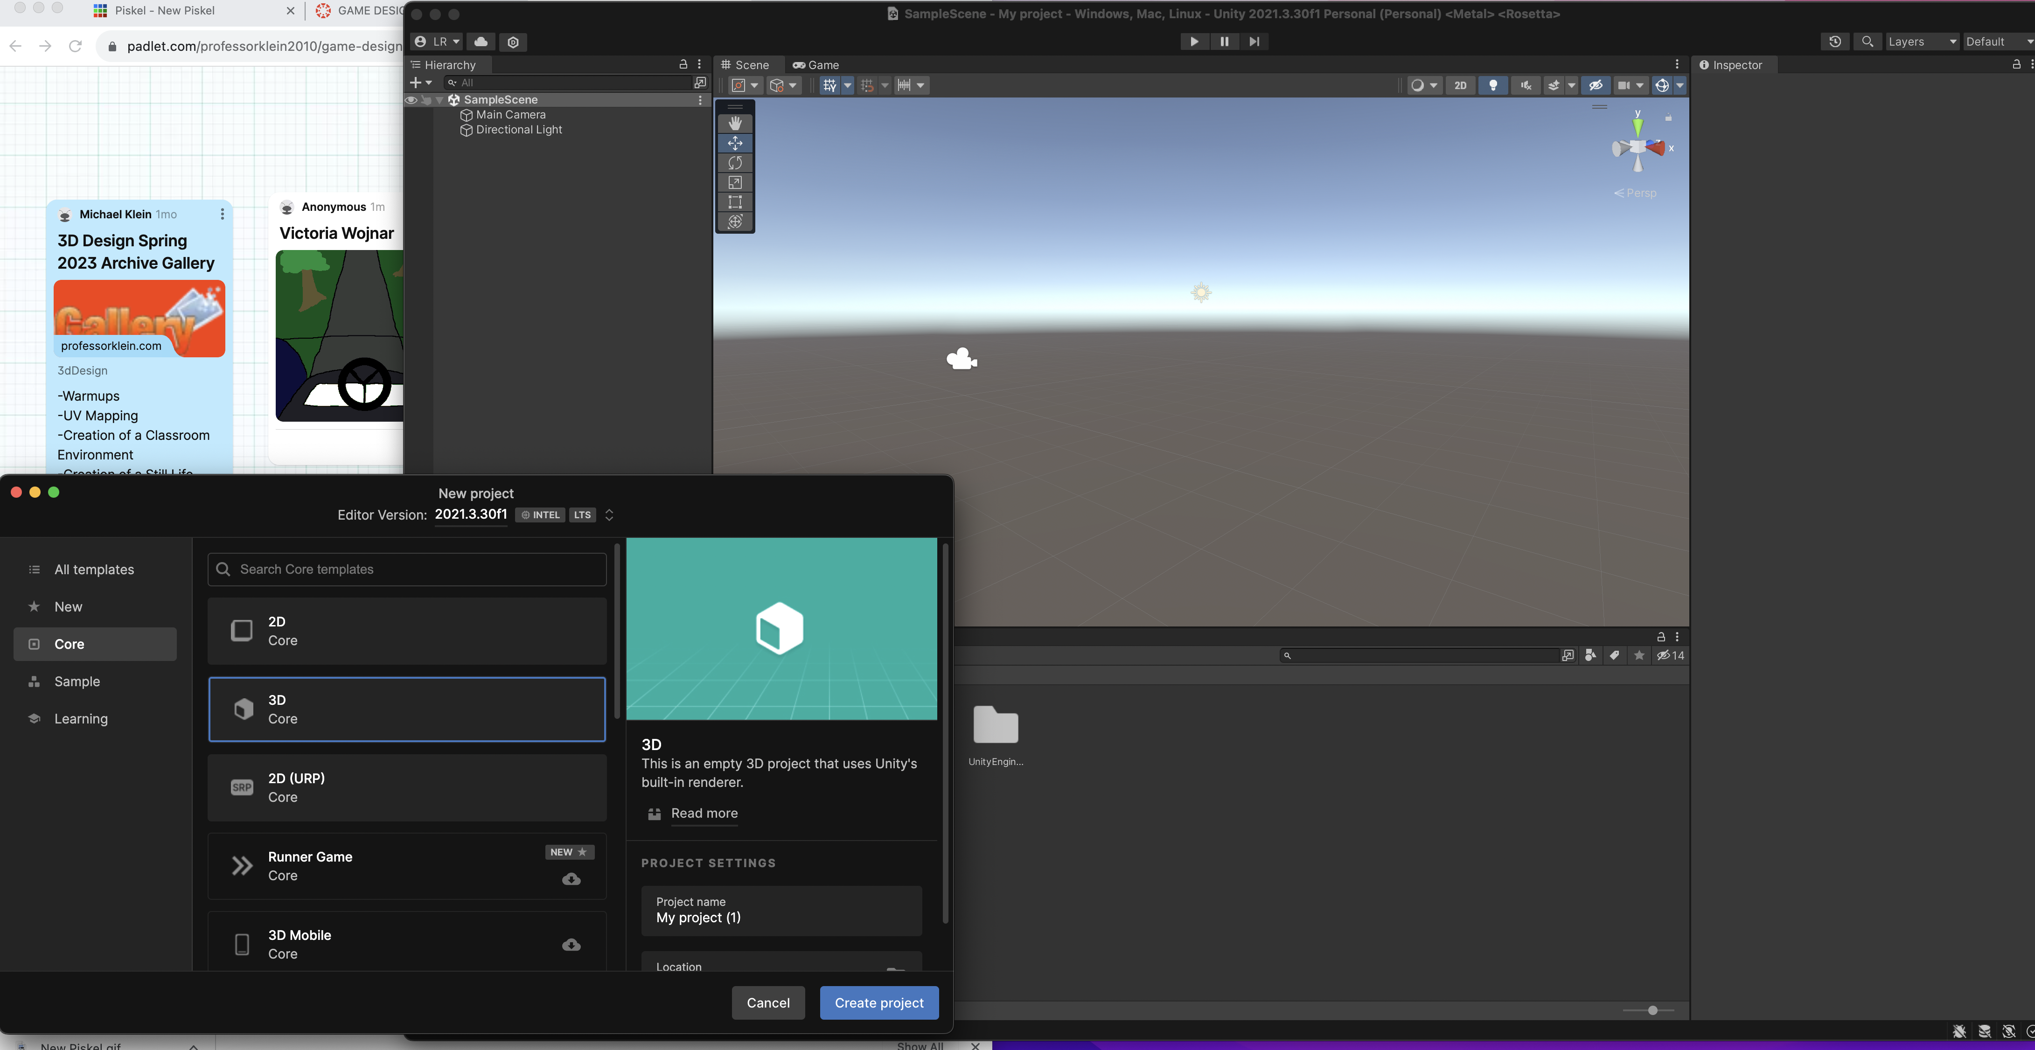The image size is (2035, 1050).
Task: Click Cancel button in New project
Action: coord(768,1002)
